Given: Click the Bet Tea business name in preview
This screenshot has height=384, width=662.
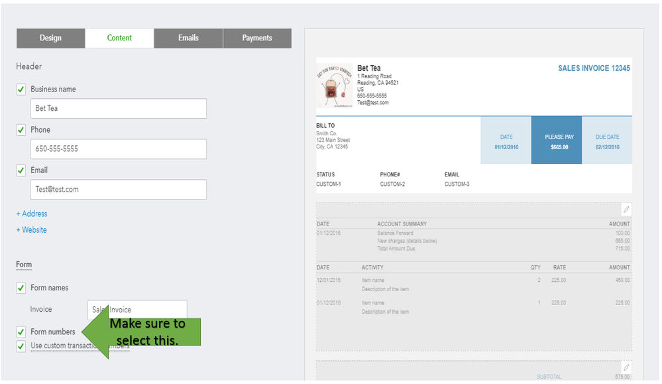Looking at the screenshot, I should tap(369, 68).
